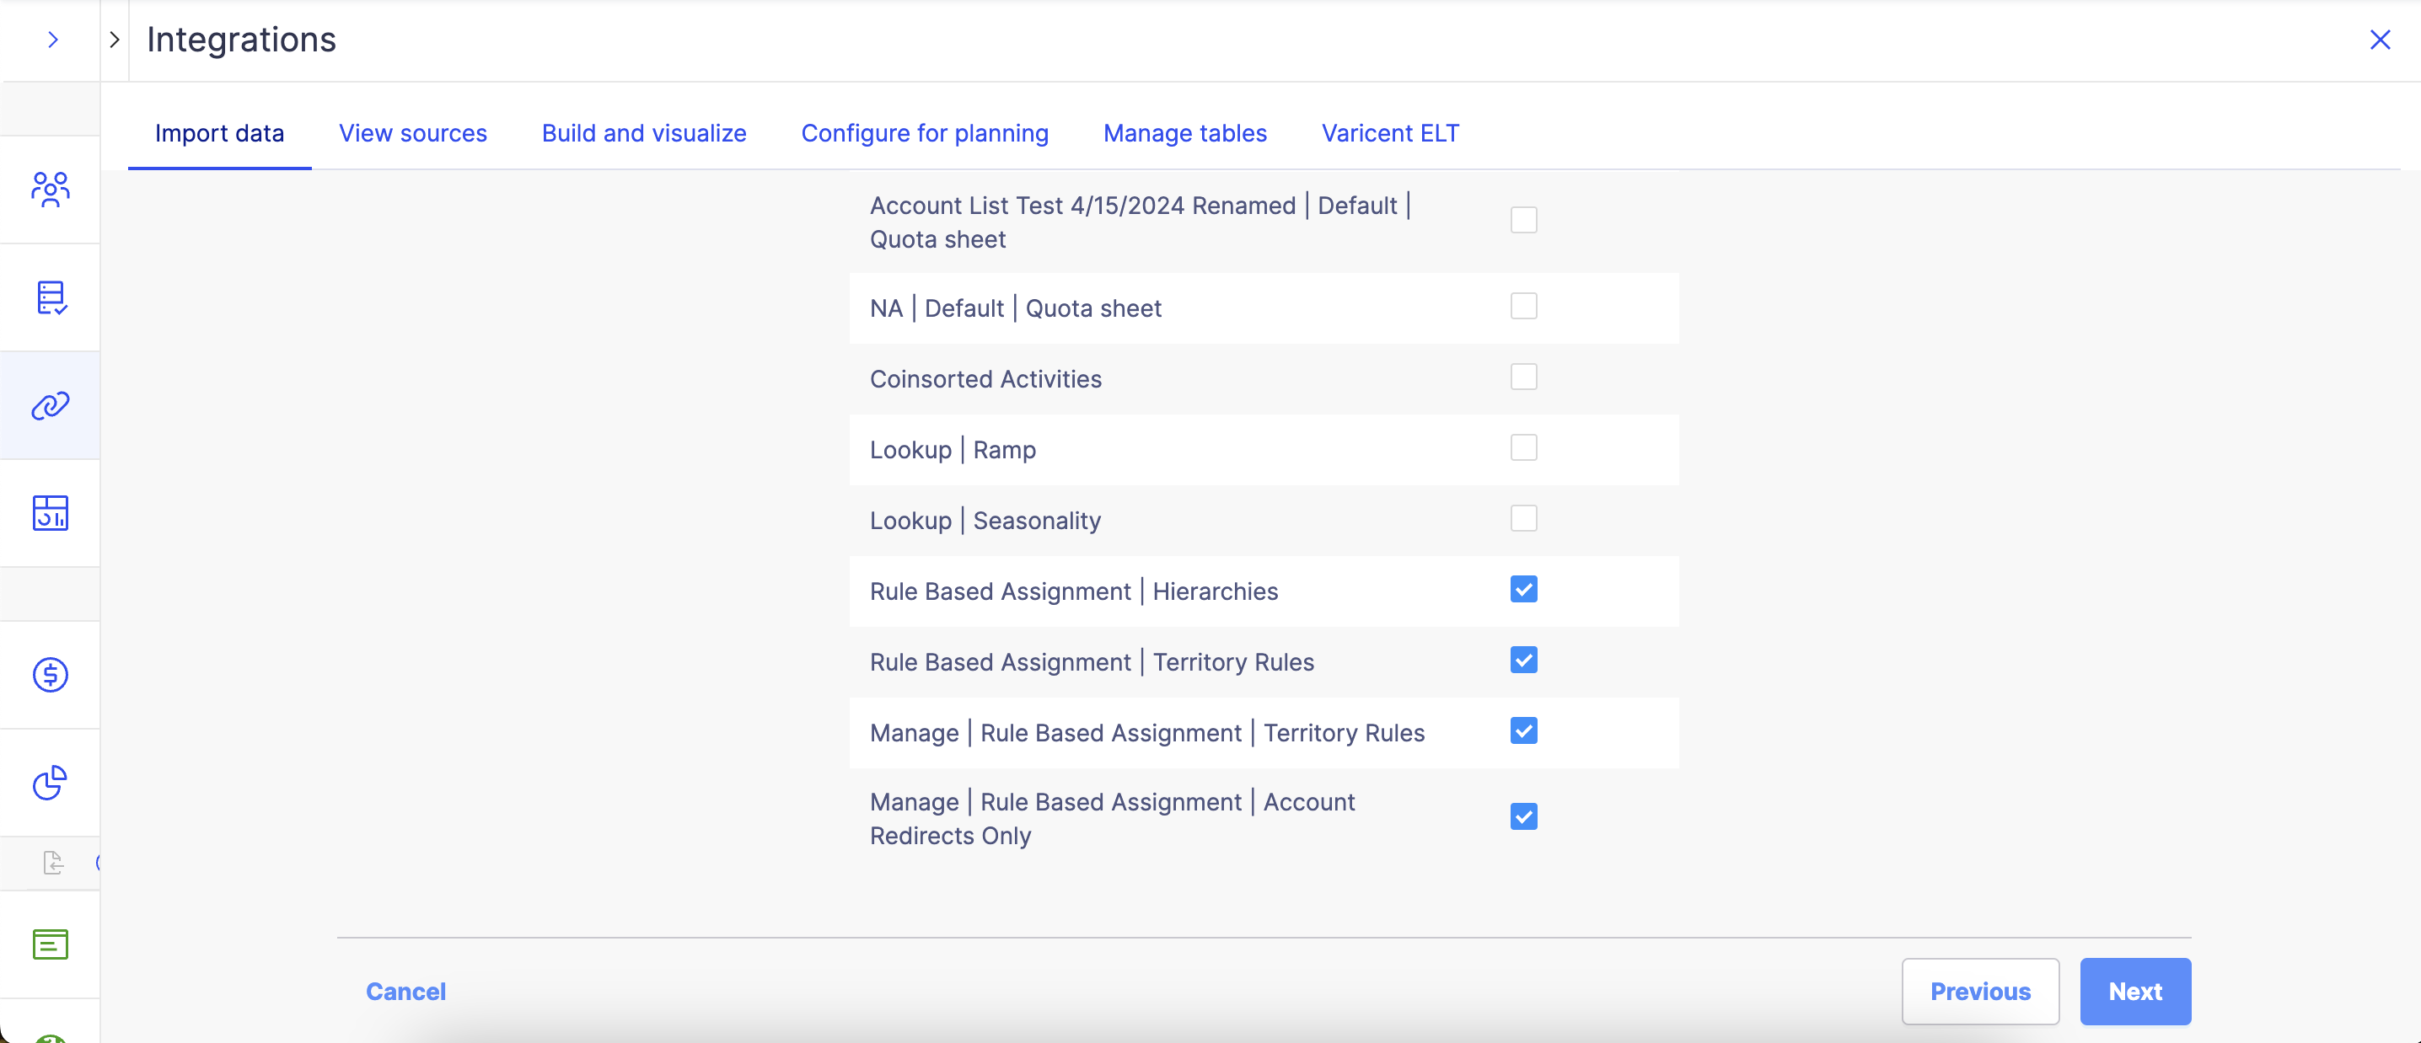Check the Coinsorted Activities checkbox

pyautogui.click(x=1523, y=377)
